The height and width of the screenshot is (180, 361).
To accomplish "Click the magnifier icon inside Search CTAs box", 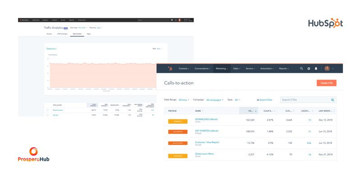I will [333, 100].
